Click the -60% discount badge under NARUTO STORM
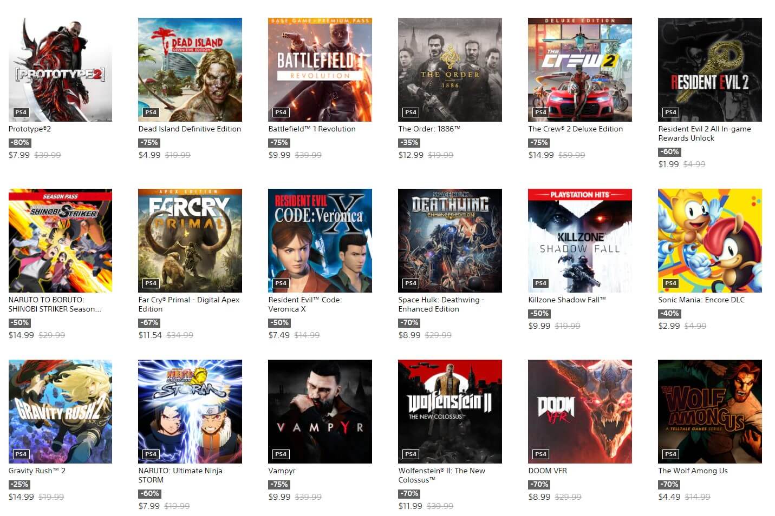The height and width of the screenshot is (516, 775). [149, 493]
